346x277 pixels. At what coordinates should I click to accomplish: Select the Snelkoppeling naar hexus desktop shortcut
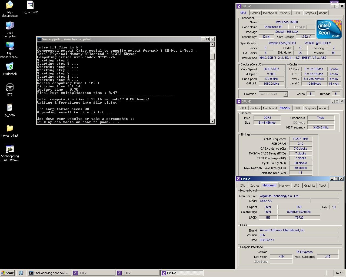pyautogui.click(x=10, y=149)
